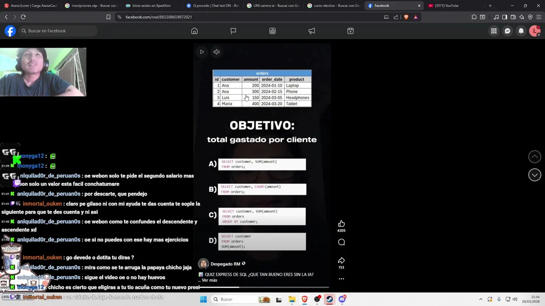Open the Facebook Home feed icon
545x306 pixels.
[x=194, y=31]
